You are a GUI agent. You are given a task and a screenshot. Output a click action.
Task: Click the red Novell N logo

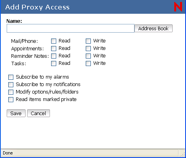coord(178,7)
